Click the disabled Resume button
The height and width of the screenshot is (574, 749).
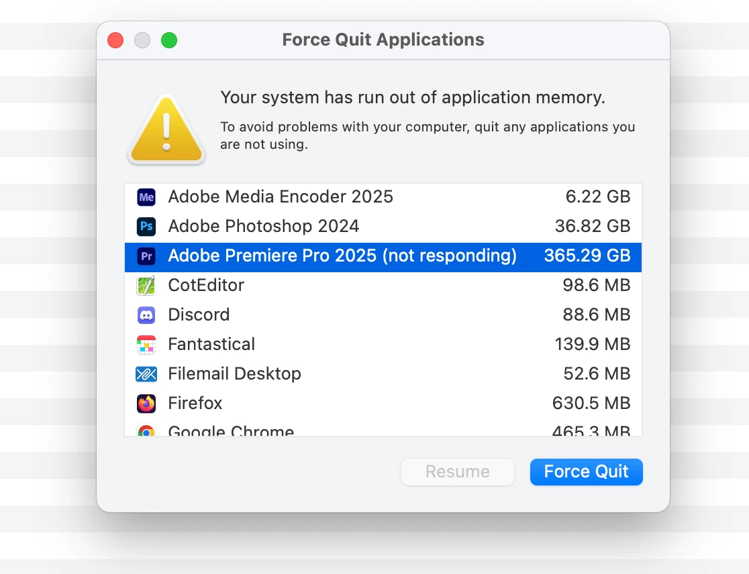coord(457,472)
